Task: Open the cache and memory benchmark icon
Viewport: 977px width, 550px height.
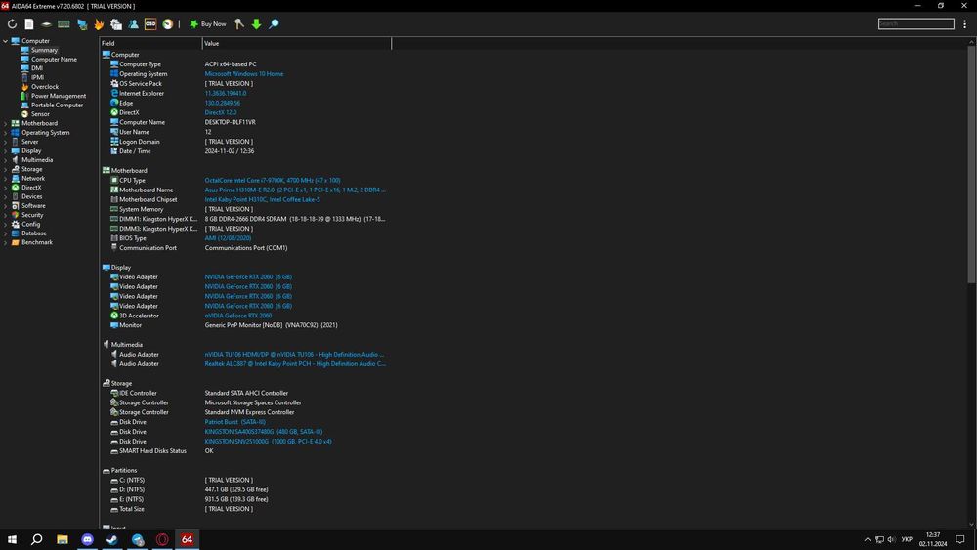Action: pyautogui.click(x=64, y=24)
